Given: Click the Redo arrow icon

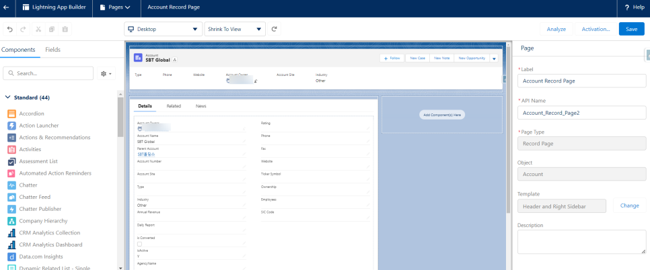Looking at the screenshot, I should click(23, 30).
